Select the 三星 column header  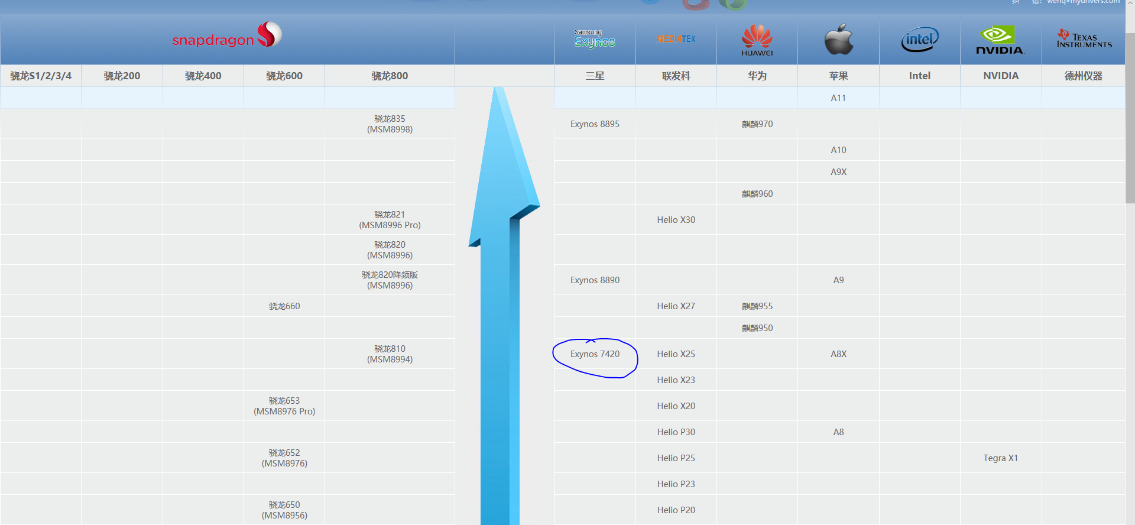click(x=595, y=76)
